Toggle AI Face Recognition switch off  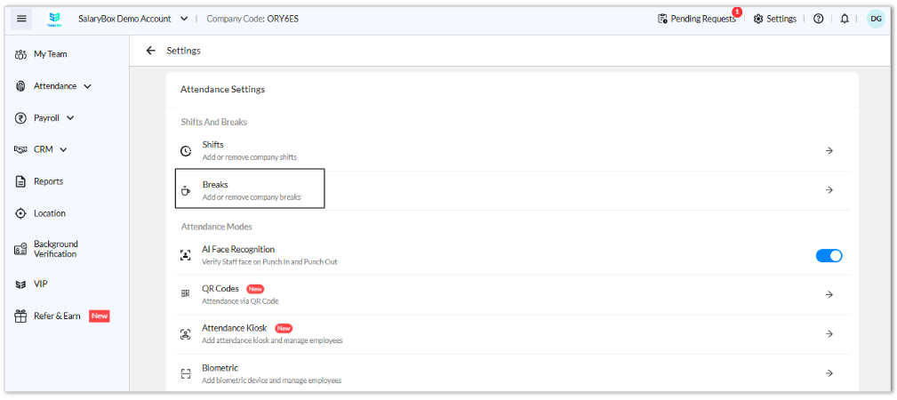tap(829, 256)
